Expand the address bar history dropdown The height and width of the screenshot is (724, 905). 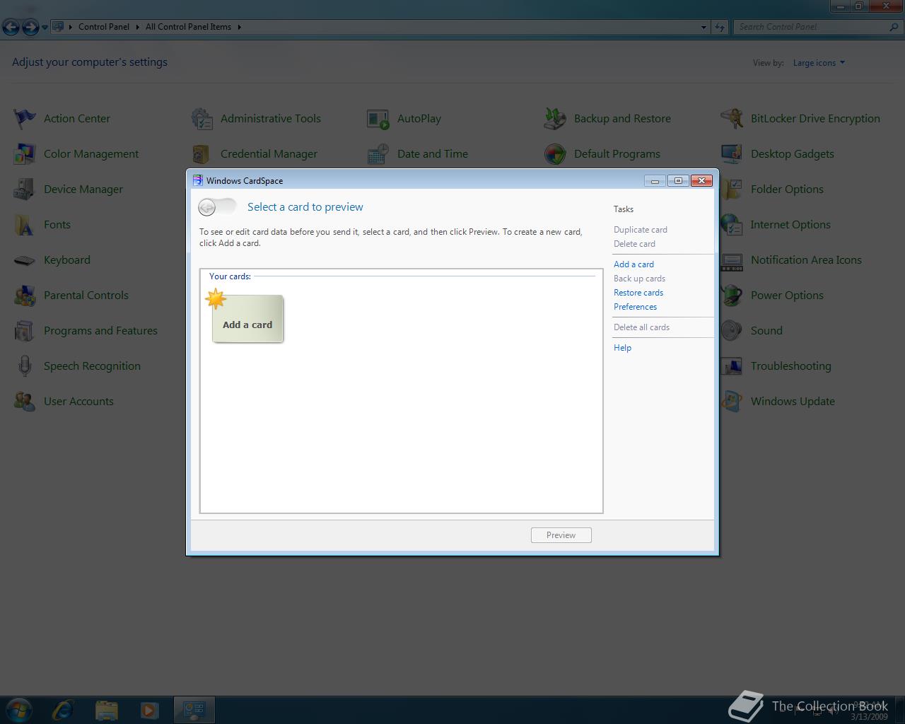(x=703, y=27)
